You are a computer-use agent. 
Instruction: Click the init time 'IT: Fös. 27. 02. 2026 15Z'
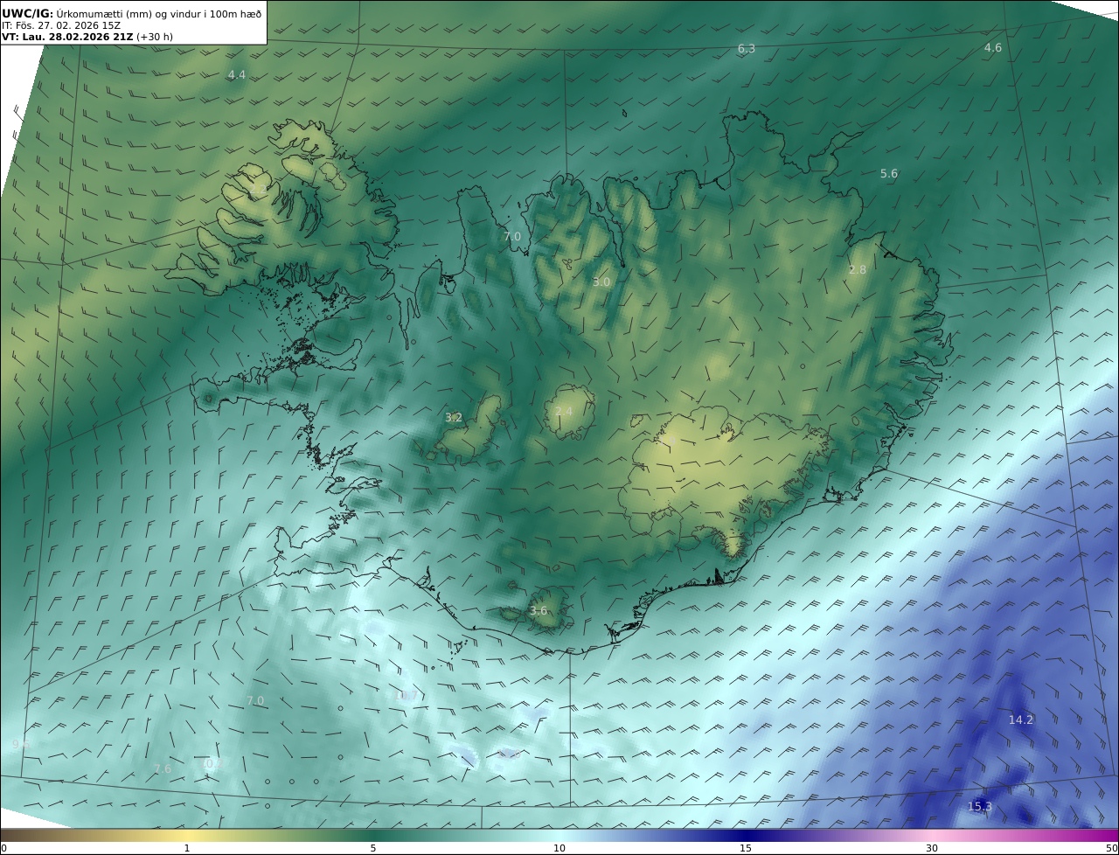(x=61, y=25)
